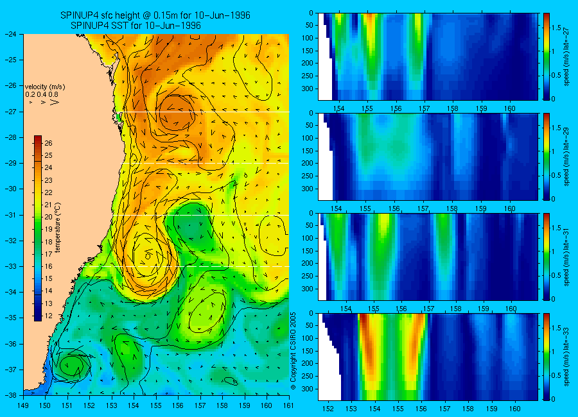Click the speed color bar of the lat=-33 panel

point(547,357)
